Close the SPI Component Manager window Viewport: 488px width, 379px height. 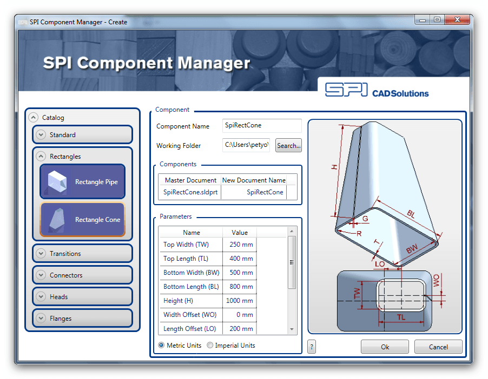click(x=457, y=20)
